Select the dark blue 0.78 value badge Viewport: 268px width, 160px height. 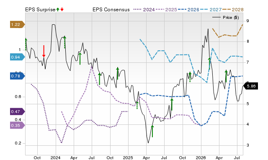tap(18, 76)
